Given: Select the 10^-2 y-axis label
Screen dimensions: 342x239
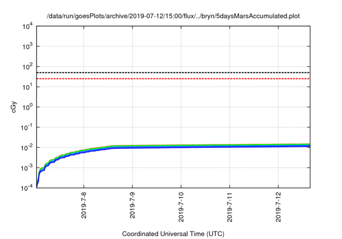Looking at the screenshot, I should coord(27,148).
